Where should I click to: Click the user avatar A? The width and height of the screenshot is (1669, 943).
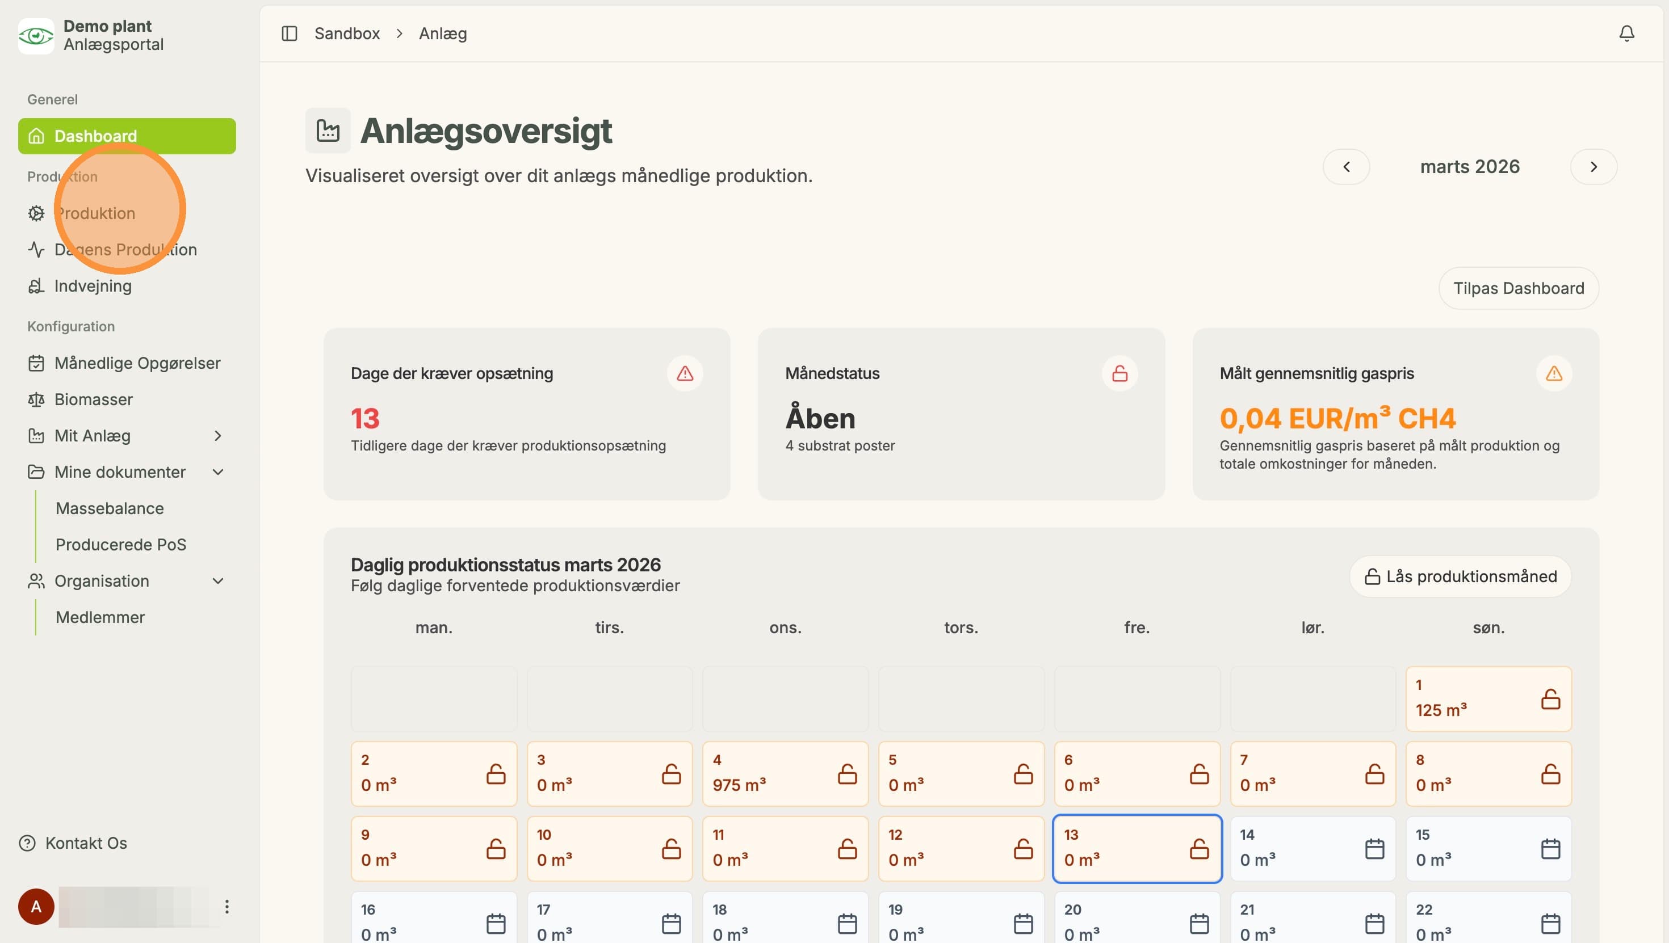(36, 907)
